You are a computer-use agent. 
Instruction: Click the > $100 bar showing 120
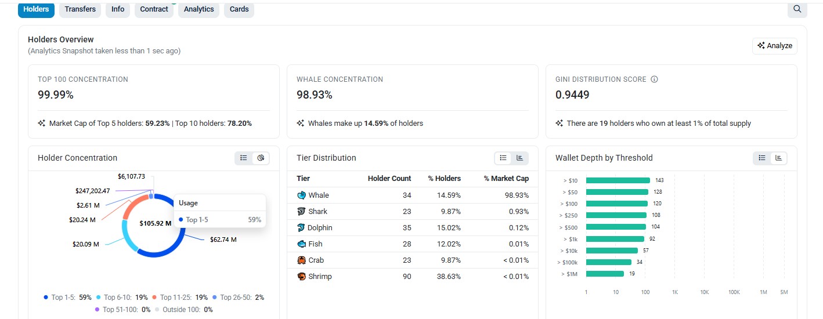point(617,204)
